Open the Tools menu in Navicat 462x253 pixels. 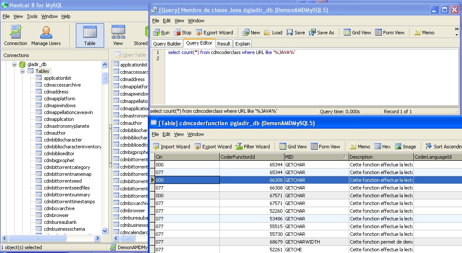pyautogui.click(x=32, y=16)
